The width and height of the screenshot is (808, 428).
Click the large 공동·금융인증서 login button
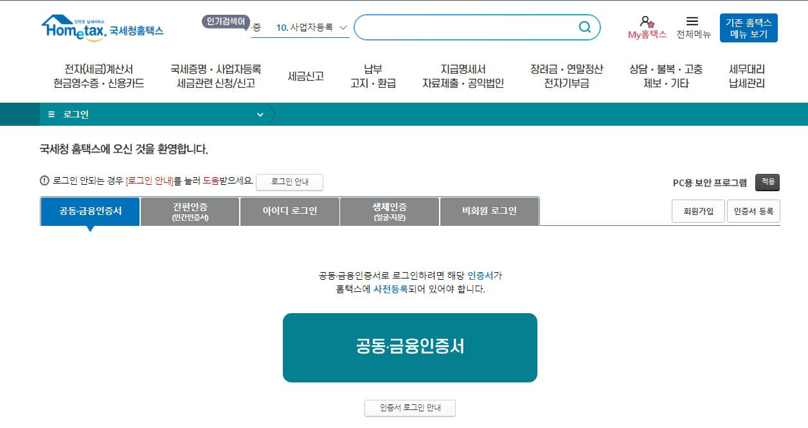coord(409,347)
